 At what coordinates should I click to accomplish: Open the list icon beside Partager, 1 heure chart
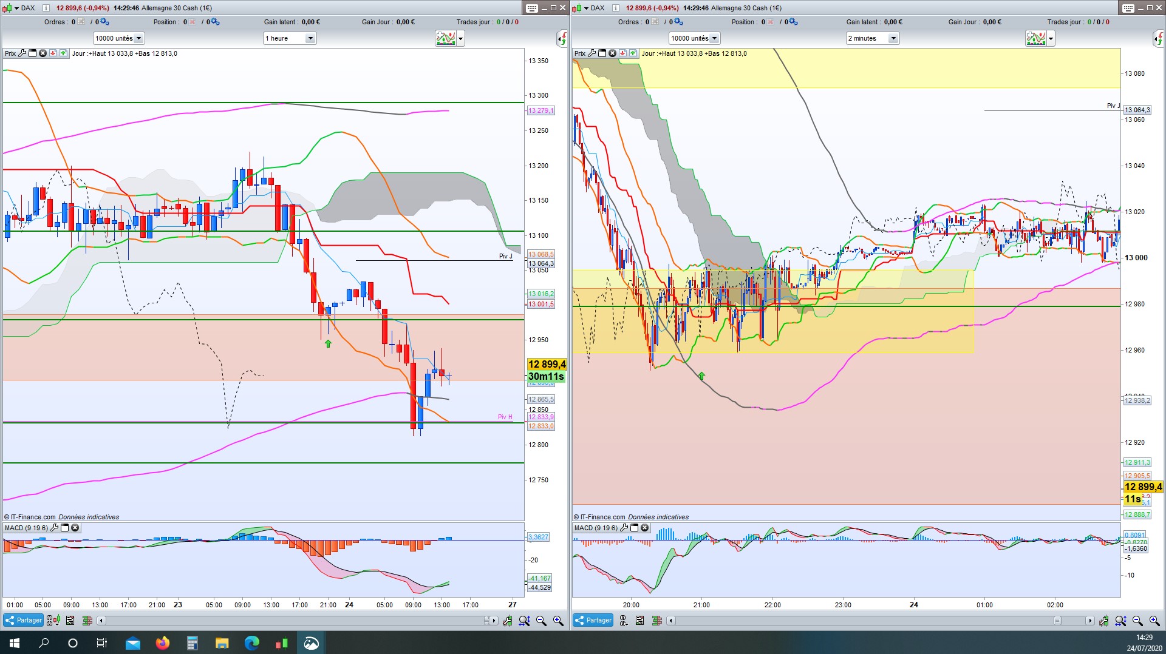70,621
